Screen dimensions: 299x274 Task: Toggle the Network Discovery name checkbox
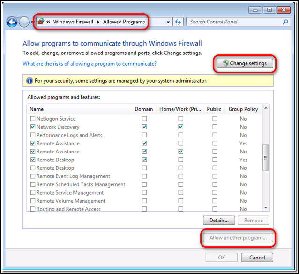point(33,127)
